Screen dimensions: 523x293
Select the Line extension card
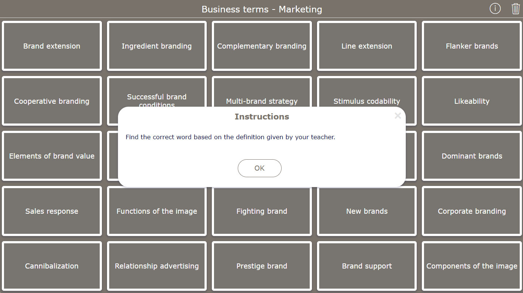pos(367,46)
